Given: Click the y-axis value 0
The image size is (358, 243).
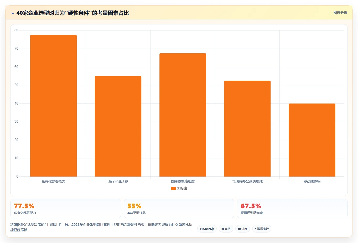Looking at the screenshot, I should pos(17,177).
